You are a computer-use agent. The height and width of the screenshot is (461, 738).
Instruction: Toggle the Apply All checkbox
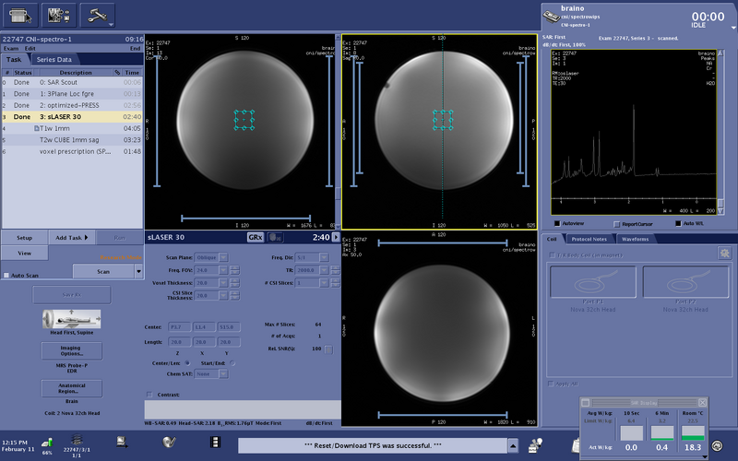point(551,384)
